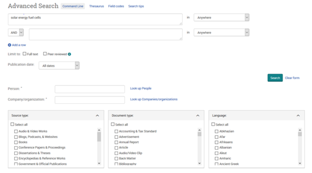Collapse the Language panel
This screenshot has height=173, width=312.
tap(298, 116)
